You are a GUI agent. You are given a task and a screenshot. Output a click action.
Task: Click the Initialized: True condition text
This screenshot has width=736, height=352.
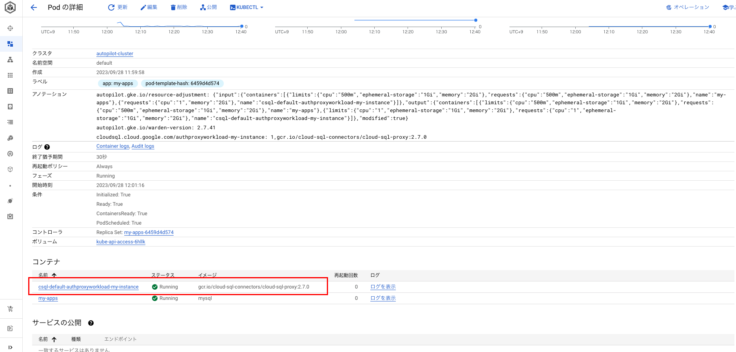(x=113, y=195)
